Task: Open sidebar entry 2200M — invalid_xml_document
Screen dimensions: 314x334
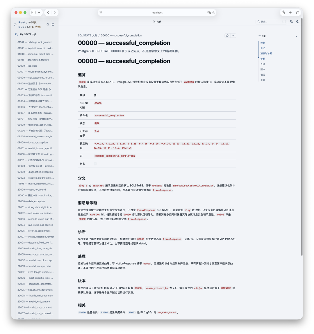Action: (35, 296)
